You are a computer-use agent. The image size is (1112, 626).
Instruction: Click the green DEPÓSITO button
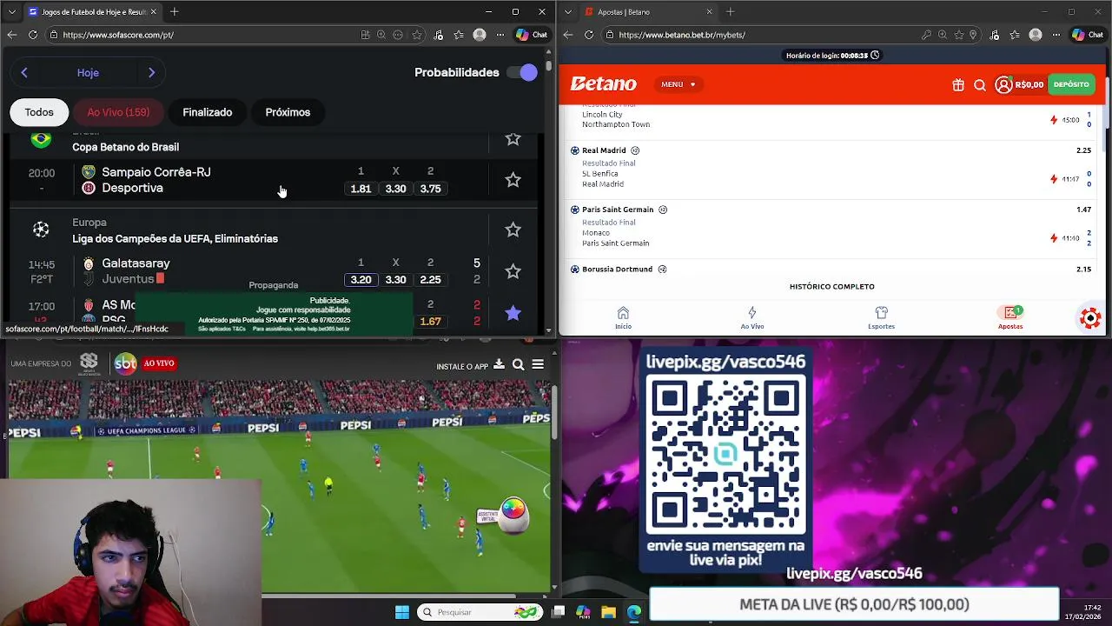tap(1071, 84)
